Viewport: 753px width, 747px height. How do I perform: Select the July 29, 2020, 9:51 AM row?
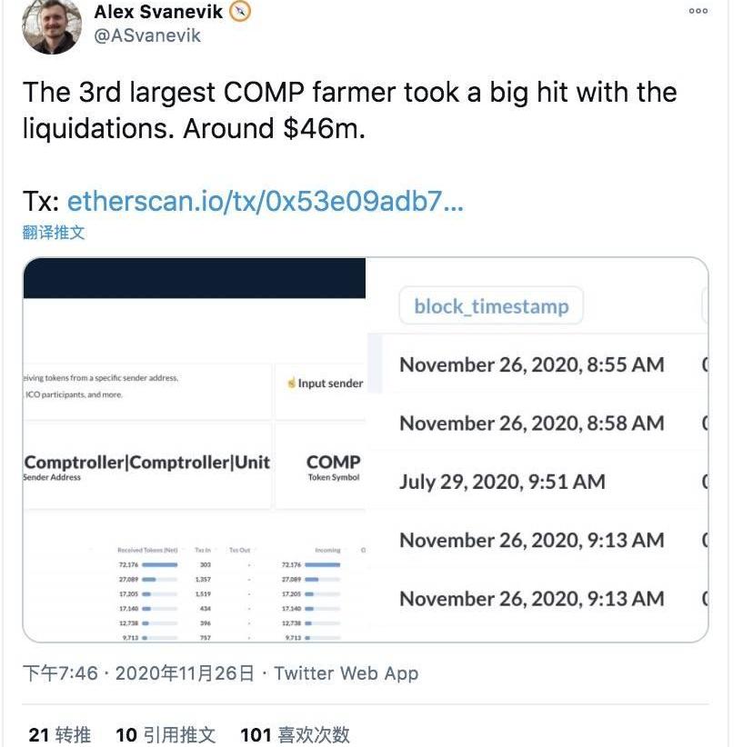pos(502,482)
